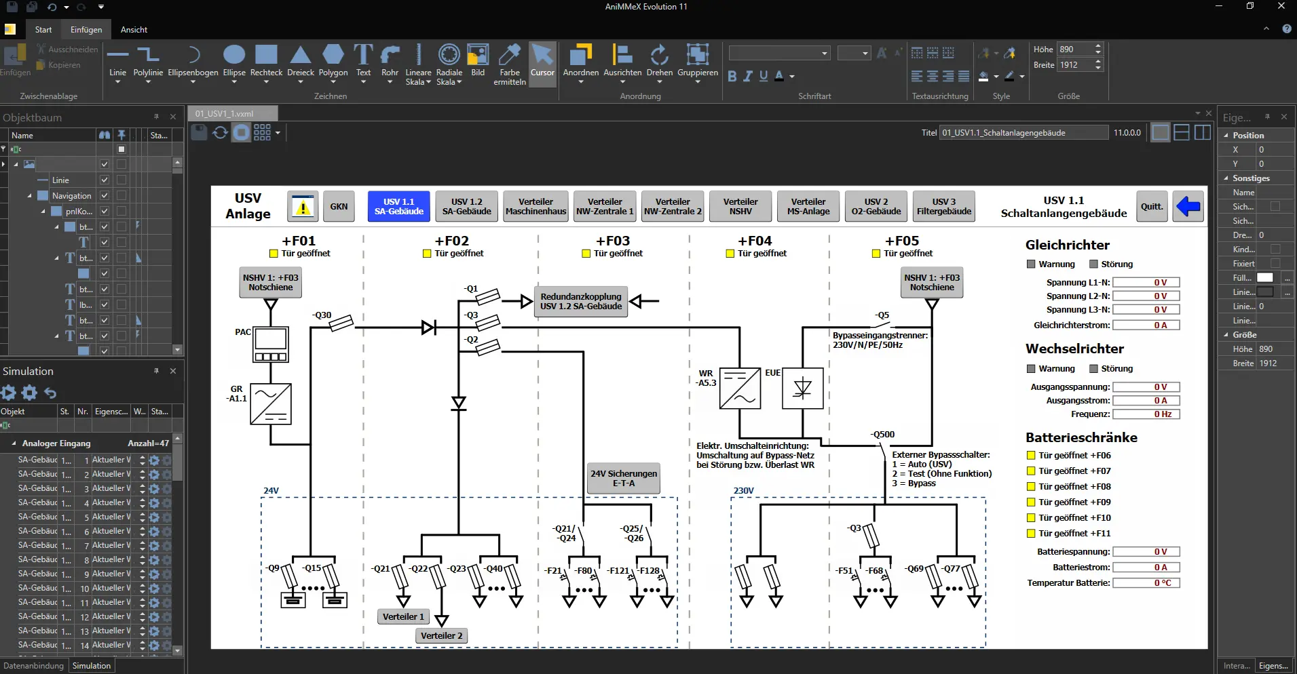Collapse the Analoger Eingang group
Viewport: 1297px width, 674px height.
point(14,443)
